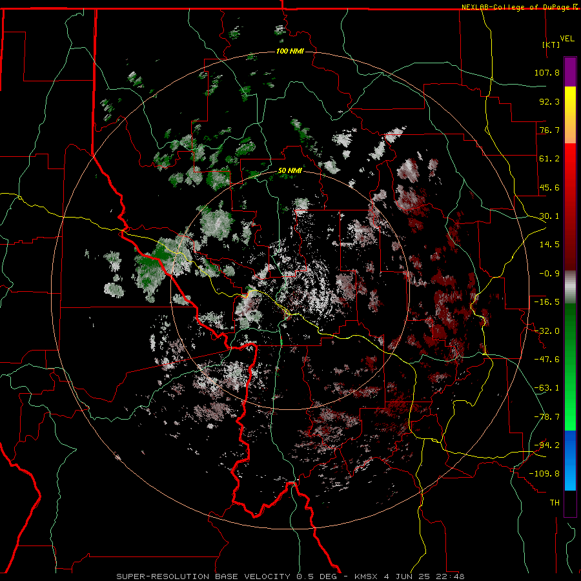Select the -16.5 velocity scale value
The width and height of the screenshot is (581, 581).
pos(547,302)
